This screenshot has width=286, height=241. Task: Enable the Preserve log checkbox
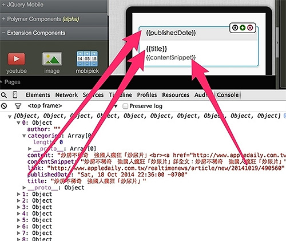[x=125, y=106]
